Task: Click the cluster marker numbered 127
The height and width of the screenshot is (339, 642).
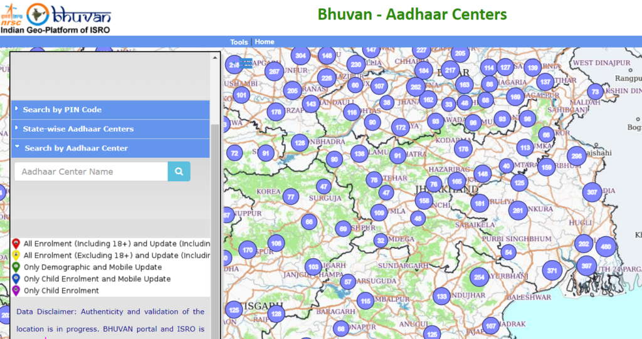Action: pyautogui.click(x=505, y=68)
